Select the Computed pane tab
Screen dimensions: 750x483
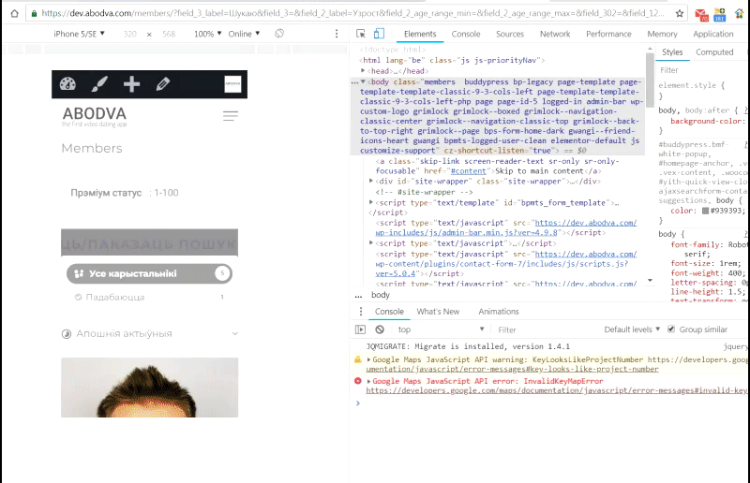[714, 52]
